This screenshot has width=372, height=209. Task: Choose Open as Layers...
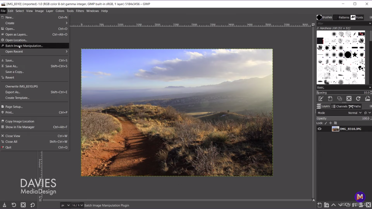[35, 35]
